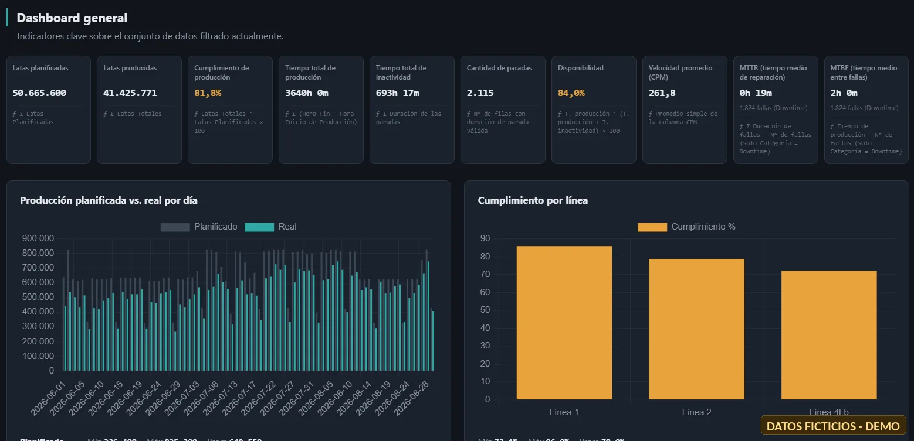Select the Cumplimiento de producción card title
Viewport: 914px width, 441px height.
coord(222,73)
